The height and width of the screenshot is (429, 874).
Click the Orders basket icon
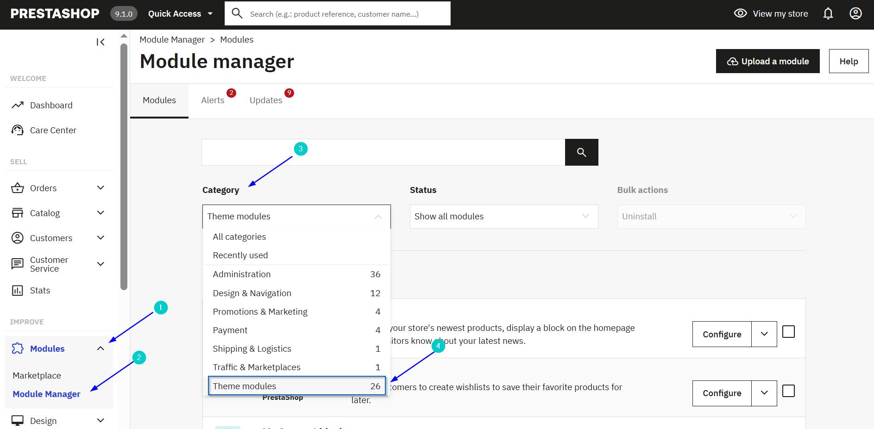[18, 188]
